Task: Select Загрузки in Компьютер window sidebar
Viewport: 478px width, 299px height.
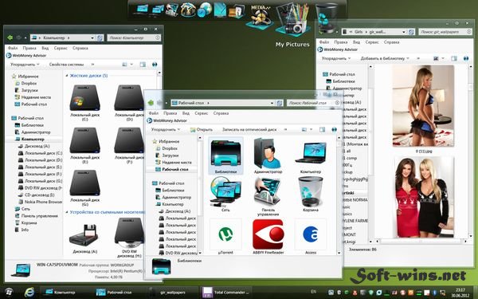Action: 26,90
